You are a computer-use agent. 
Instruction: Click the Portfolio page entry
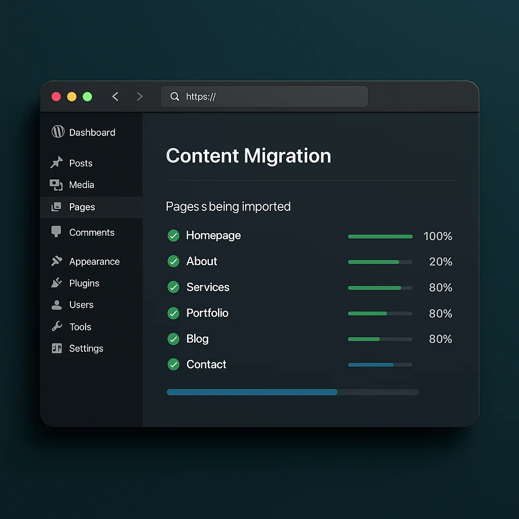click(x=208, y=313)
